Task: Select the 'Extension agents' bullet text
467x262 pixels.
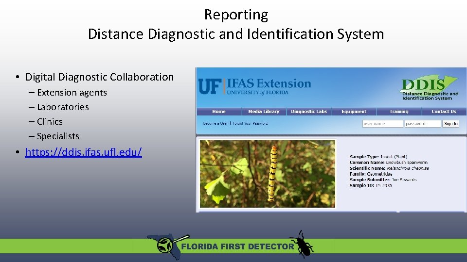Action: (x=72, y=92)
